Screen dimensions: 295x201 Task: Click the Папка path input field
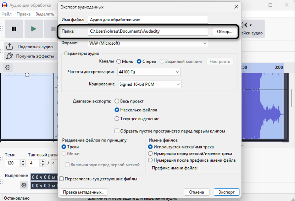[x=148, y=31]
